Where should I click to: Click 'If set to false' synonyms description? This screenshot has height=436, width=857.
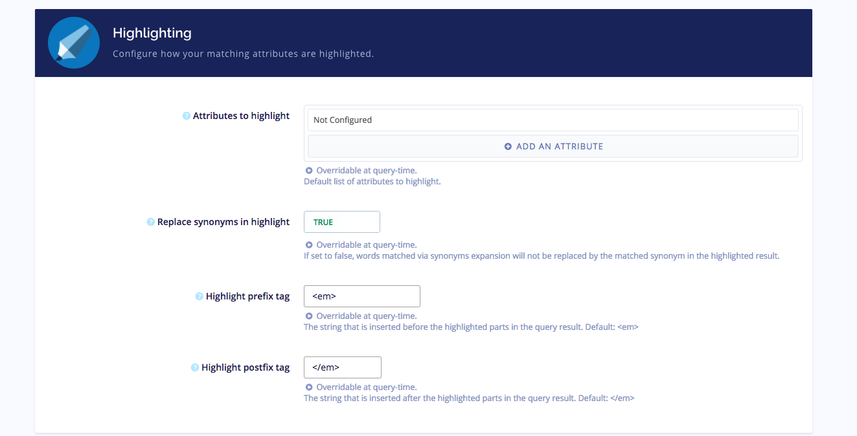coord(542,256)
